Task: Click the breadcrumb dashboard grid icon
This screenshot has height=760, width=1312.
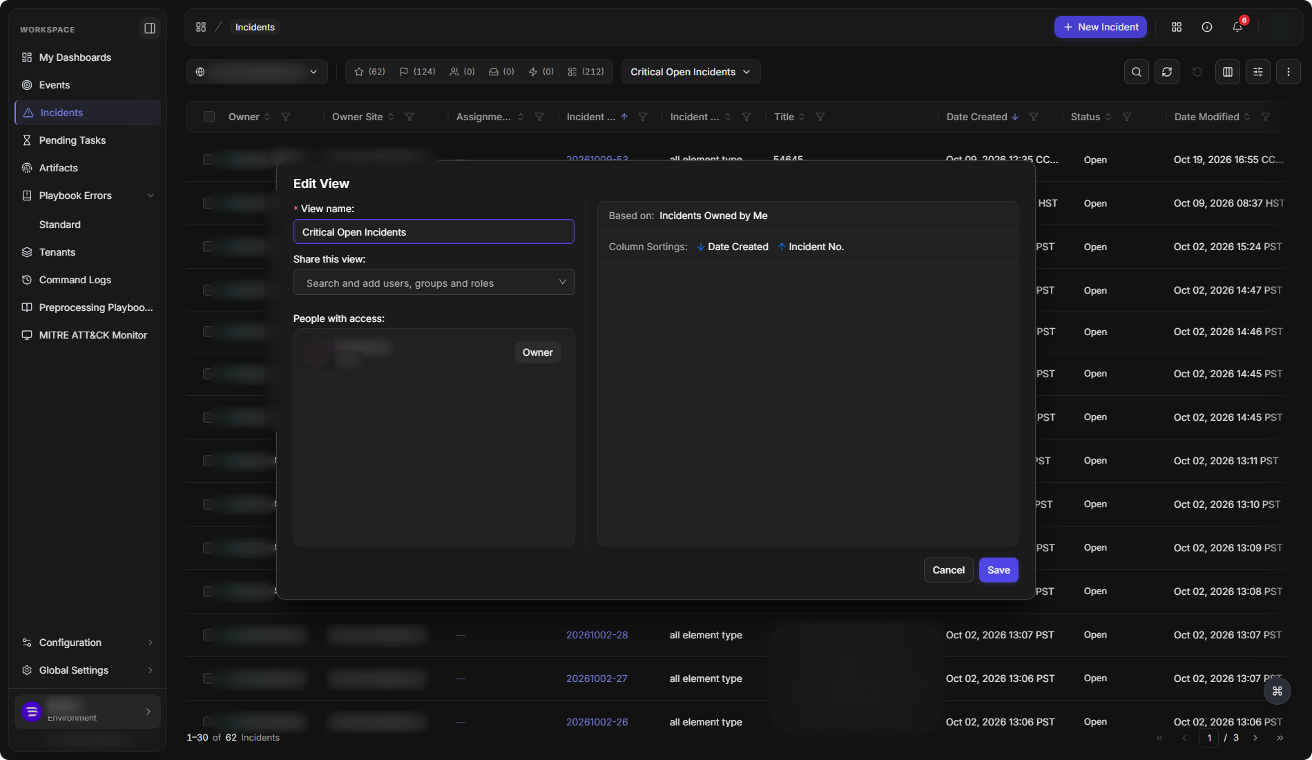Action: click(x=201, y=27)
